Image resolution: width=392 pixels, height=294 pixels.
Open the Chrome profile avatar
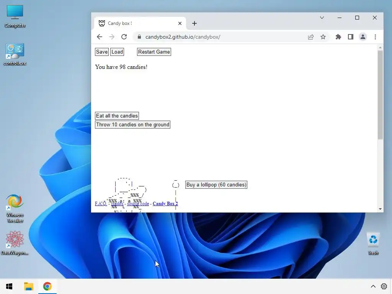click(x=363, y=37)
